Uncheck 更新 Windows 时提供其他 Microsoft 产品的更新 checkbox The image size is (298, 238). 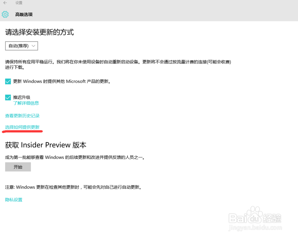point(8,82)
